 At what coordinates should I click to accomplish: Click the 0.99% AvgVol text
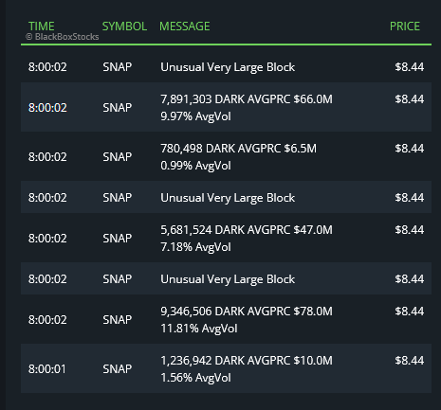click(195, 166)
